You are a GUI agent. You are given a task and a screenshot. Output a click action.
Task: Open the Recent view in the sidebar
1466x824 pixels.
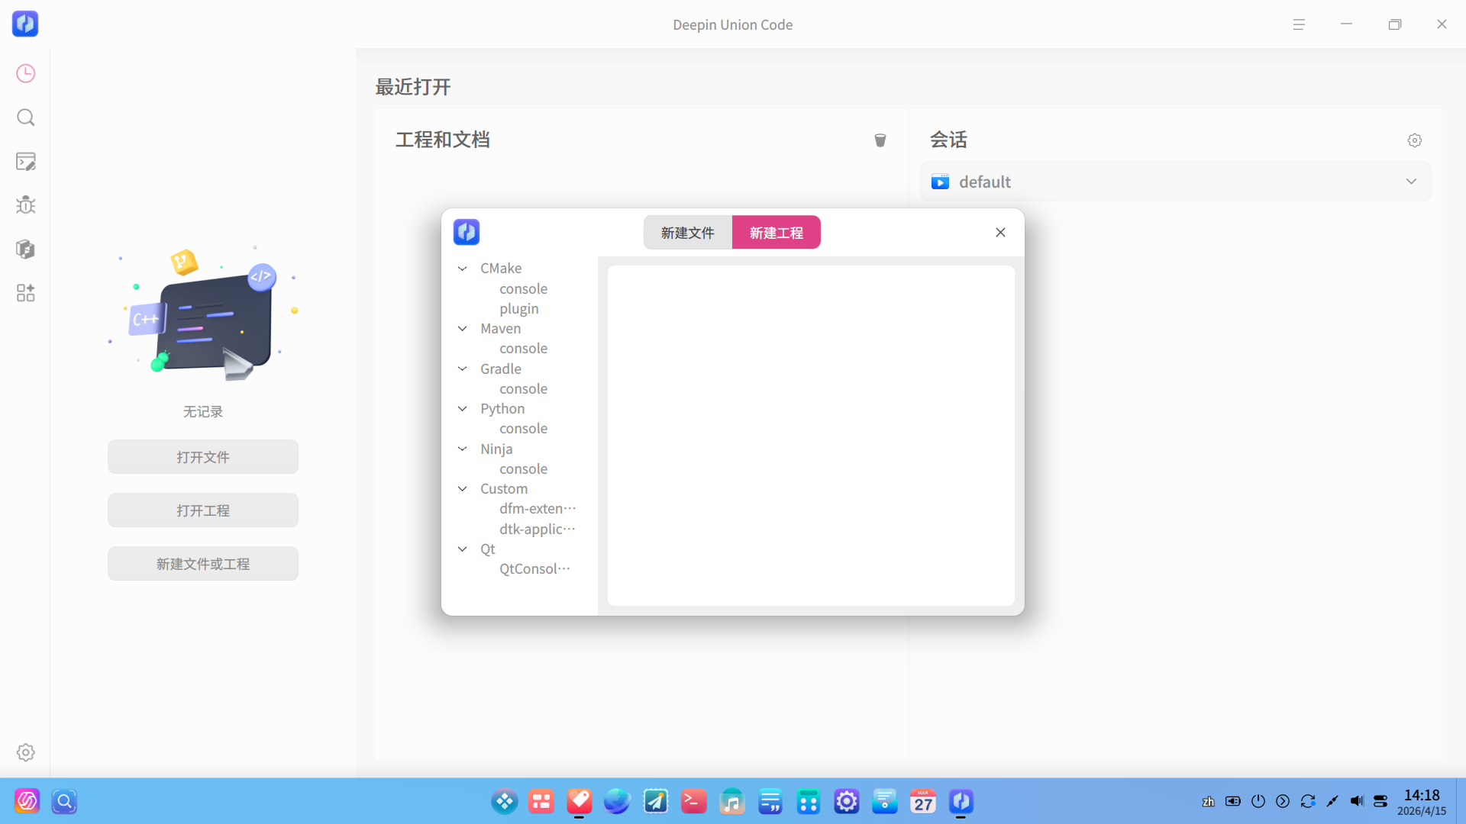(x=25, y=73)
